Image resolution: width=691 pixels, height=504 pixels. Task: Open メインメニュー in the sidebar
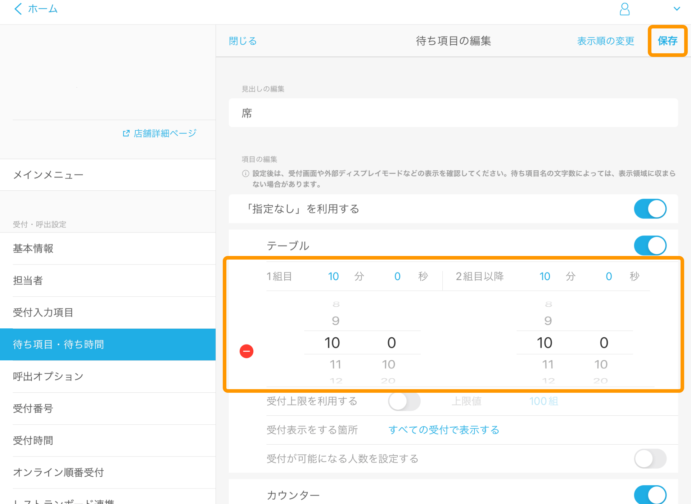(108, 175)
